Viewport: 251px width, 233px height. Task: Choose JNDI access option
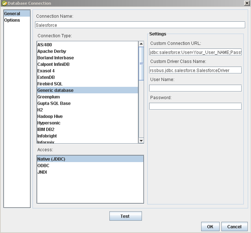[x=42, y=172]
